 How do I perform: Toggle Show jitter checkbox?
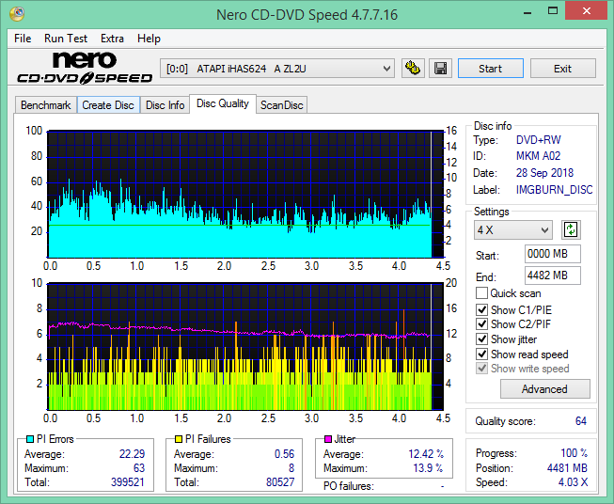(x=481, y=339)
